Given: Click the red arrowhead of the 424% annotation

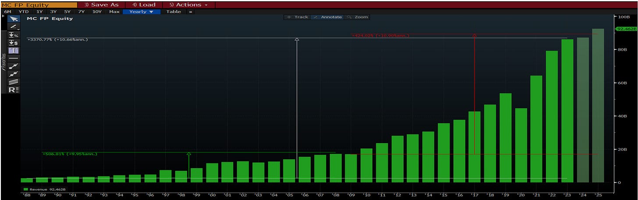Looking at the screenshot, I should tap(474, 36).
